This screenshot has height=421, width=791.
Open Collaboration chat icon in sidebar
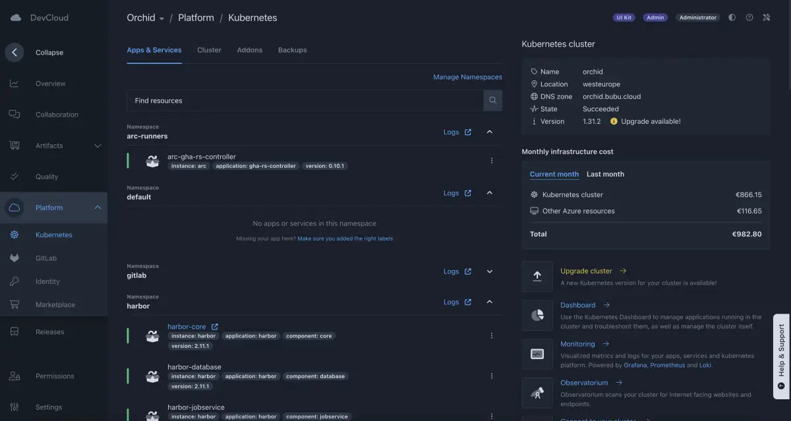[x=15, y=115]
